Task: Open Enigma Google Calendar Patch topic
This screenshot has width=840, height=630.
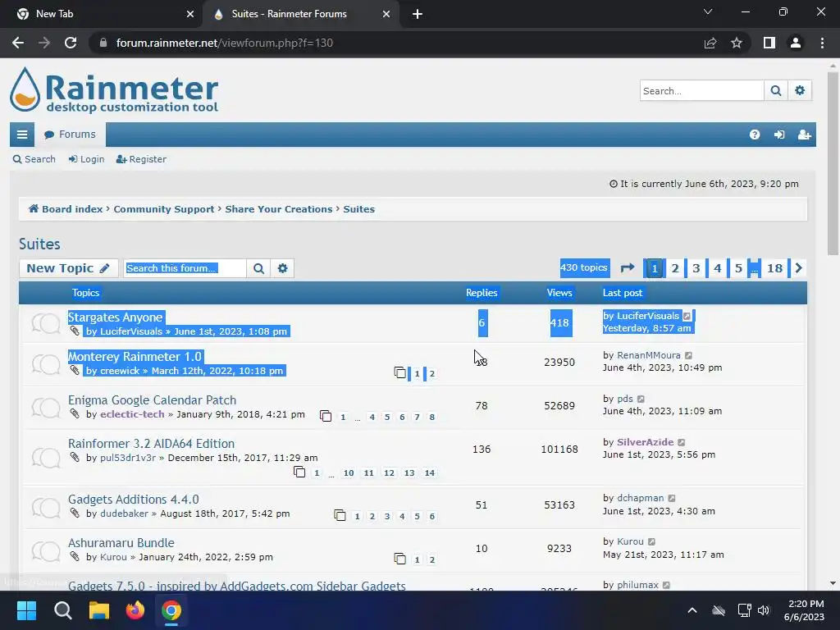Action: (152, 399)
